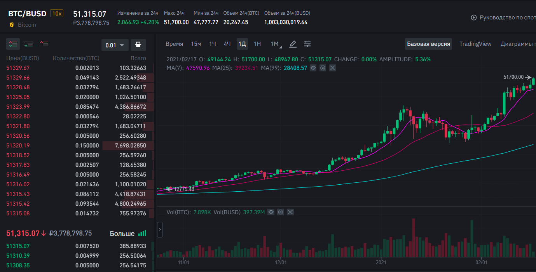The image size is (536, 272).
Task: Hide the Vol(BTC) volume indicator
Action: (271, 212)
